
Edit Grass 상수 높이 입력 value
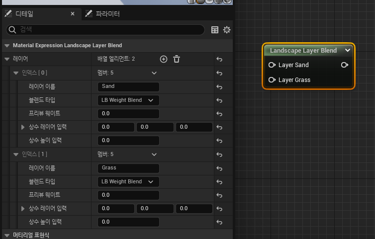pyautogui.click(x=128, y=222)
